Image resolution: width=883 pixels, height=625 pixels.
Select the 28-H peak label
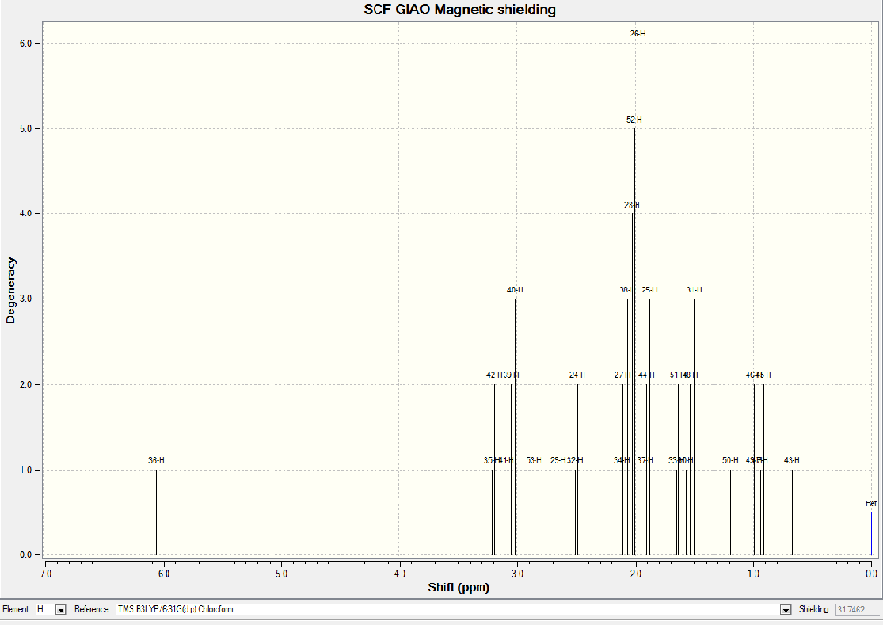point(631,205)
